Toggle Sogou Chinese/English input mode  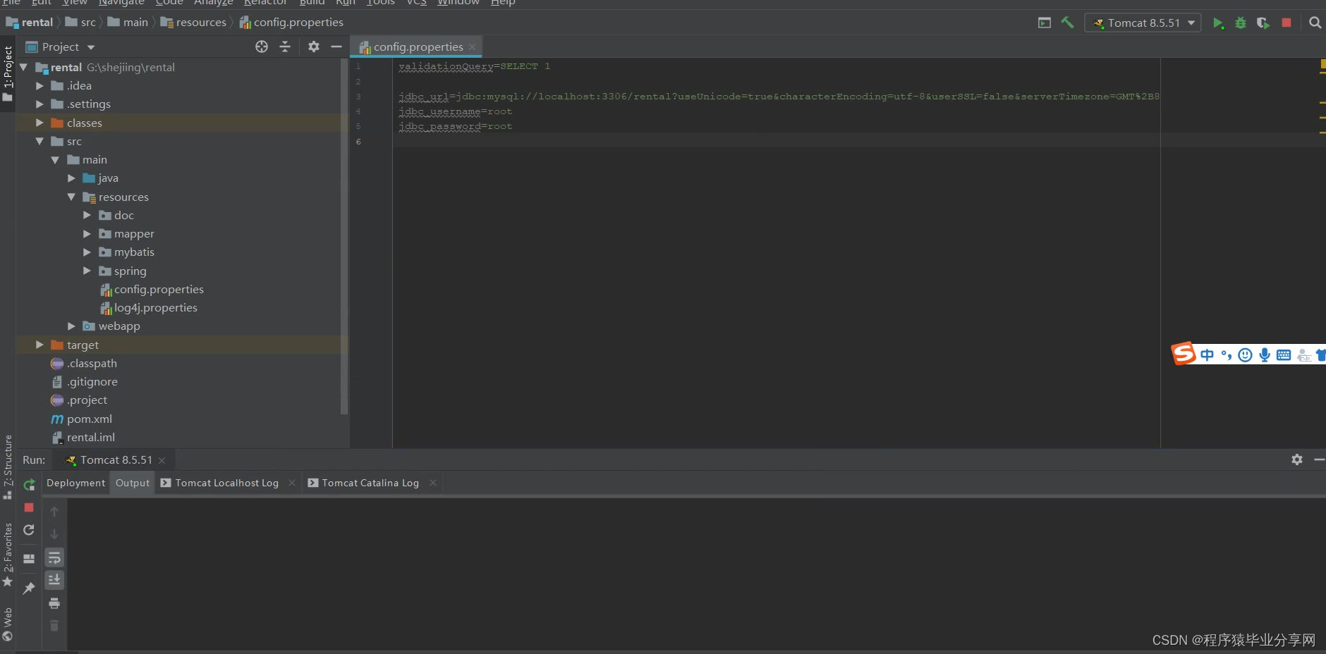pyautogui.click(x=1207, y=355)
